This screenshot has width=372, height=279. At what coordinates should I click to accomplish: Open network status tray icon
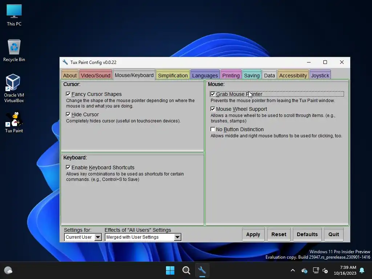click(316, 270)
